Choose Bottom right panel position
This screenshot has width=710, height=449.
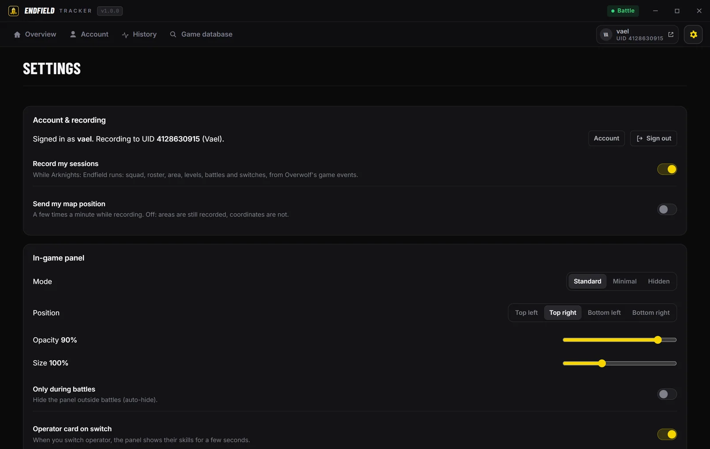(x=651, y=313)
